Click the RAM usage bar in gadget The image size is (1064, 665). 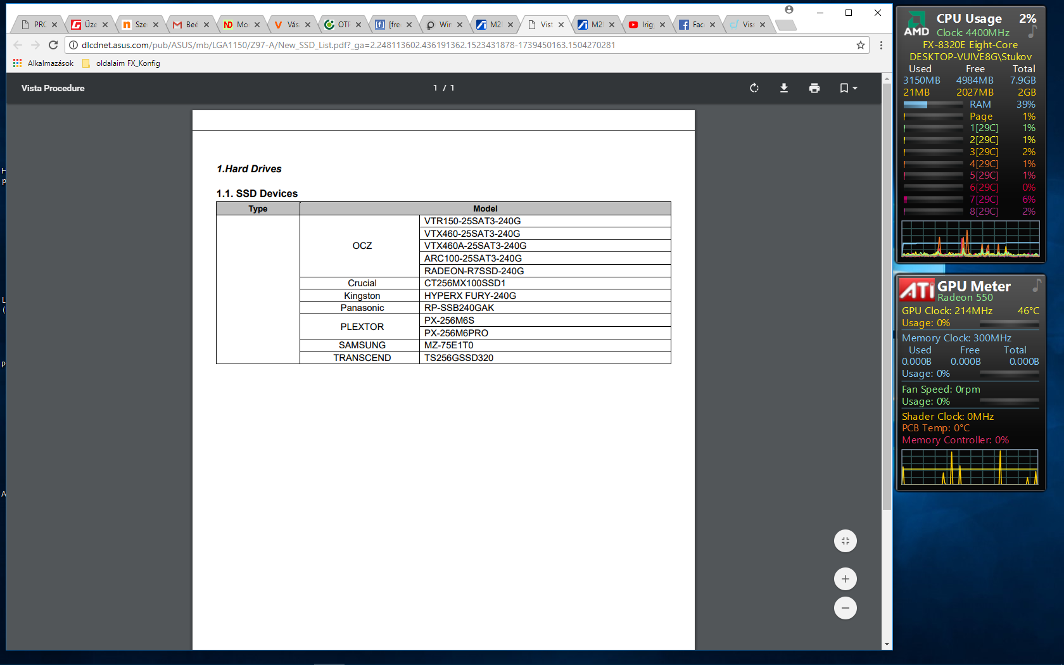point(933,104)
